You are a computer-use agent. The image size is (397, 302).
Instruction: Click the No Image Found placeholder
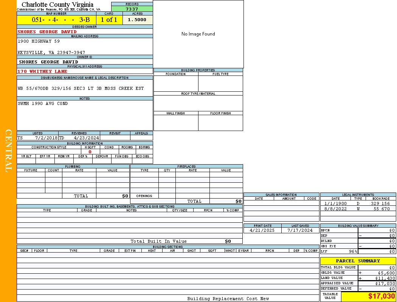click(x=198, y=34)
